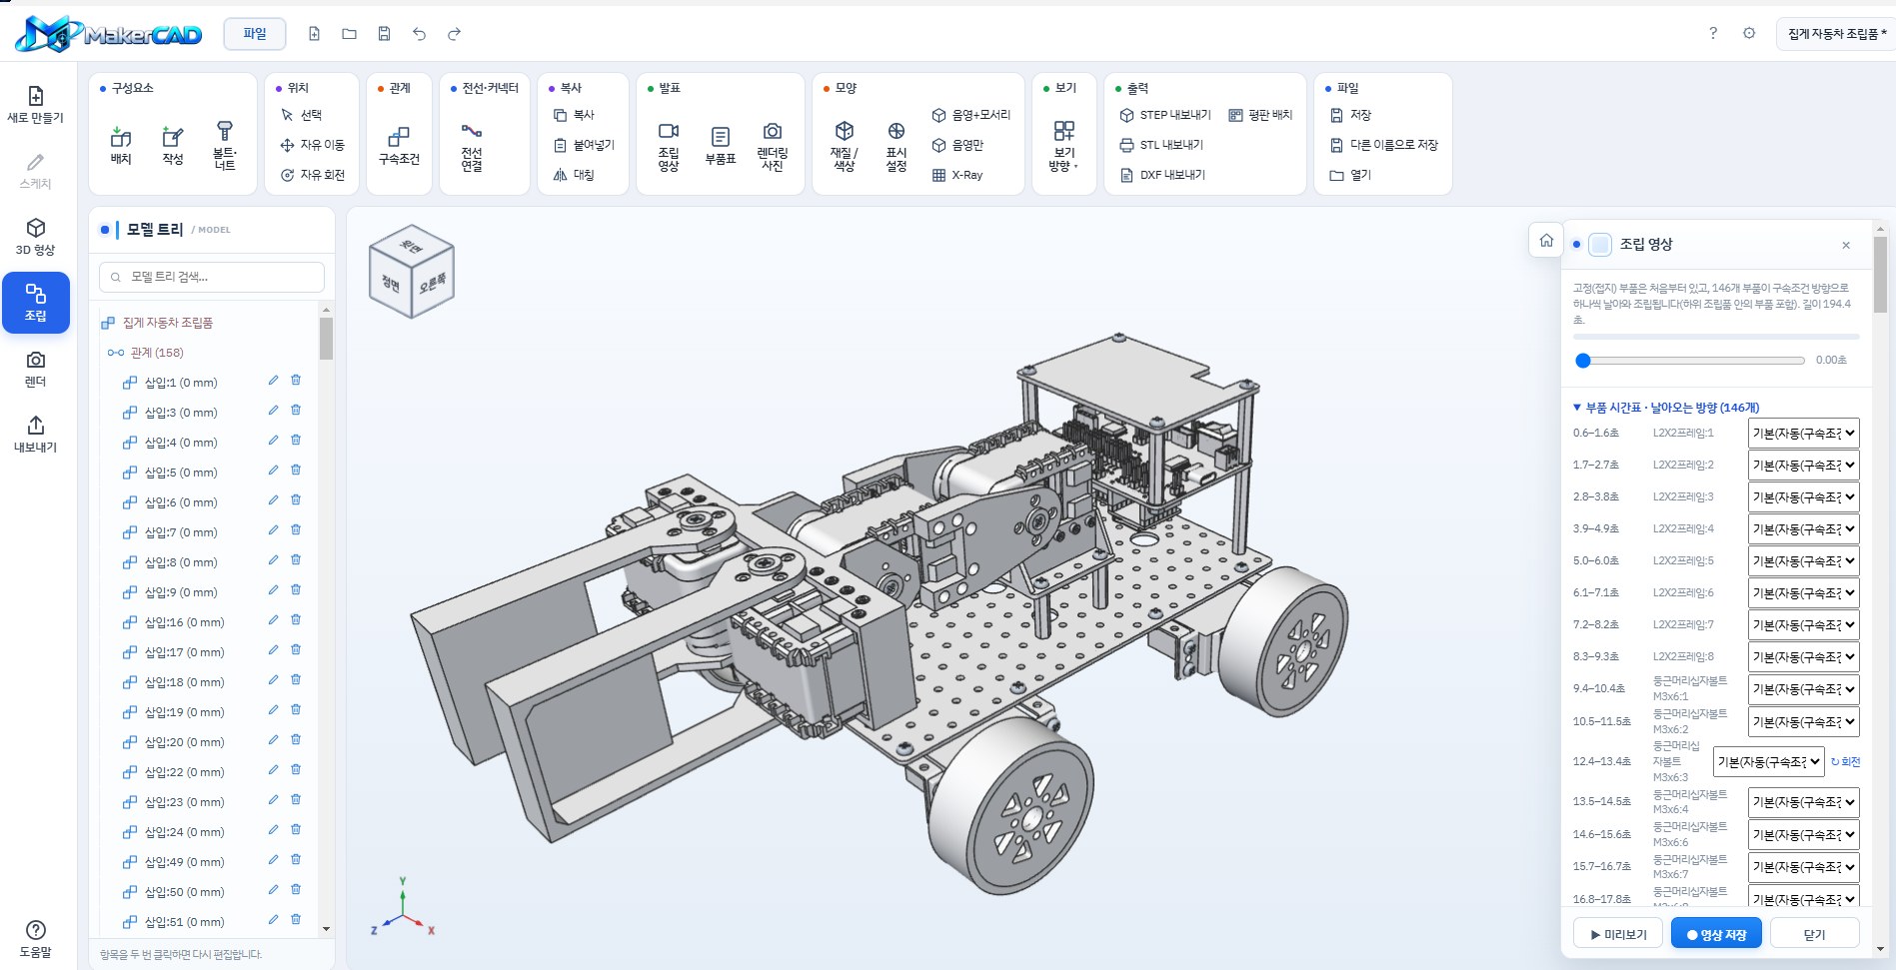Open direction dropdown for L2X2프레임:8
The width and height of the screenshot is (1896, 970).
pos(1804,657)
